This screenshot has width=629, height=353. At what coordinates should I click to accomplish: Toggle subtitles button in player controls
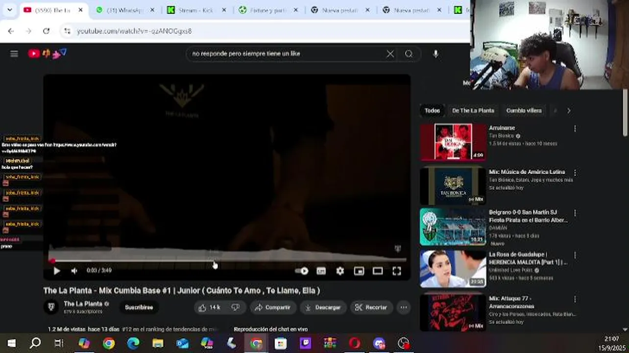tap(321, 271)
